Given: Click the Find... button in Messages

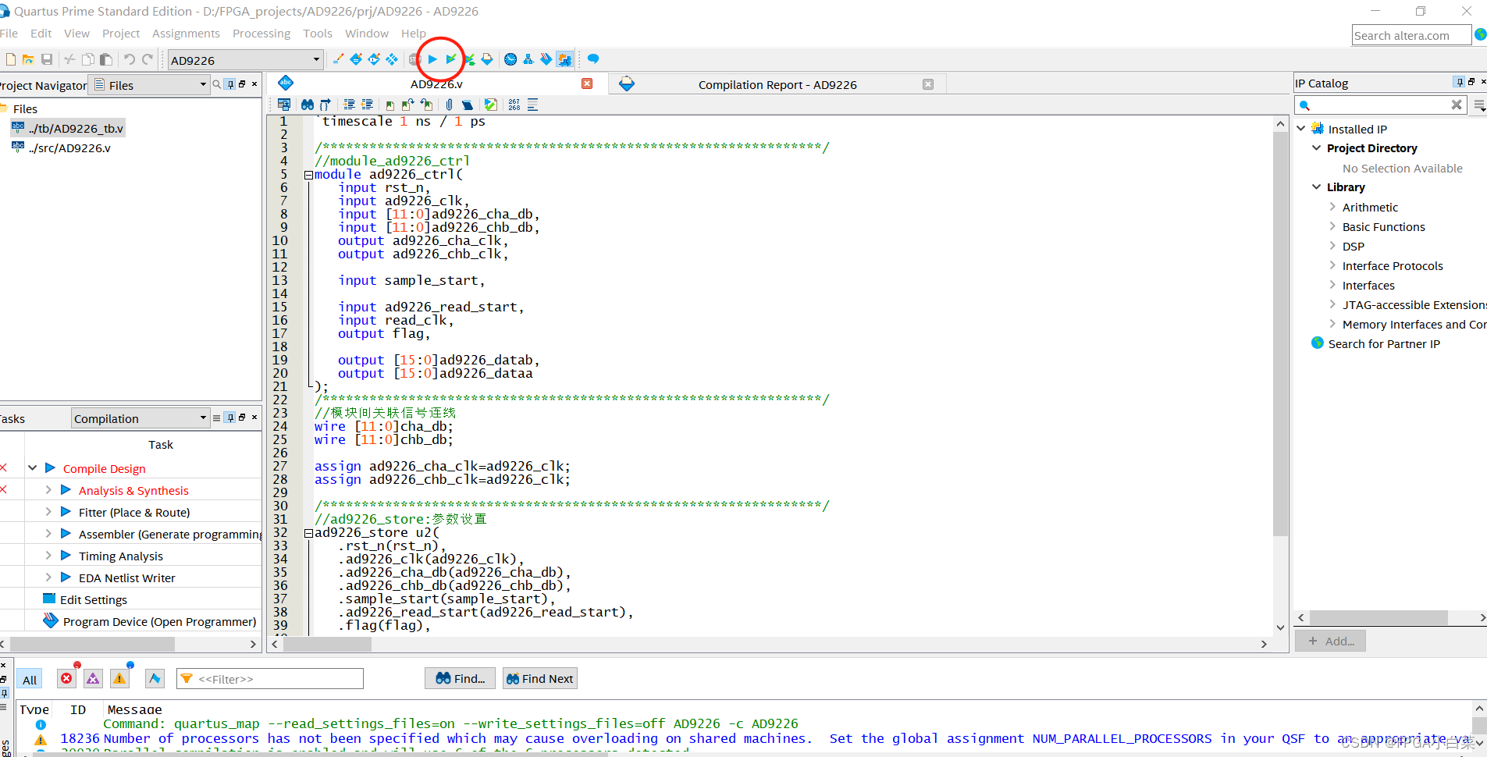Looking at the screenshot, I should click(461, 679).
